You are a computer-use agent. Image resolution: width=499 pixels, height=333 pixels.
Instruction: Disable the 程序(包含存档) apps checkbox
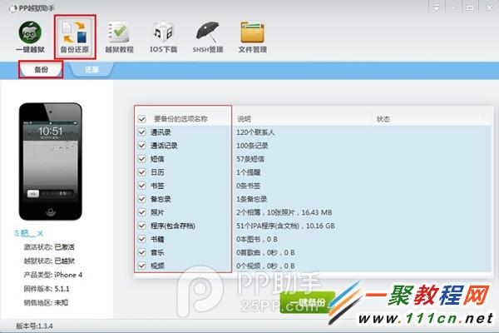[x=142, y=226]
